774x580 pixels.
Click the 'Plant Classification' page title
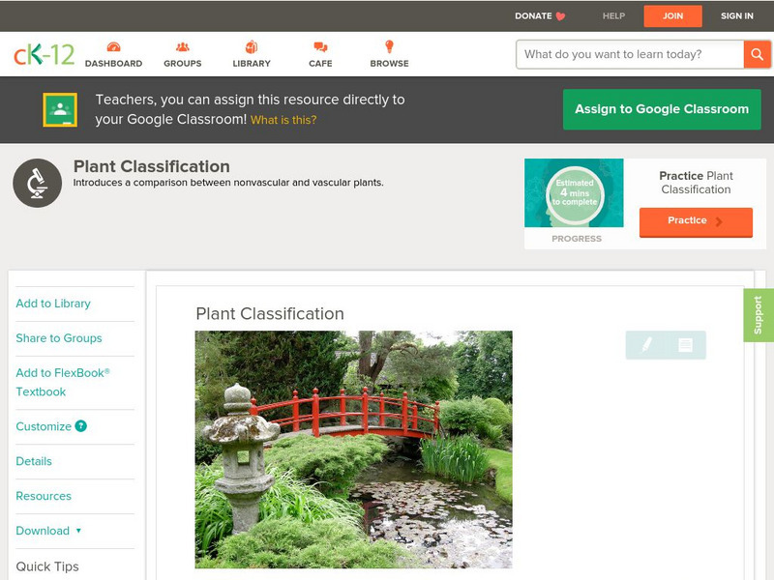pos(152,166)
